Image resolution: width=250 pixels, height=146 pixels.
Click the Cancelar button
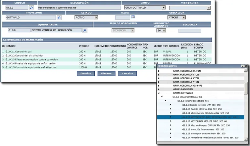[x=127, y=73]
